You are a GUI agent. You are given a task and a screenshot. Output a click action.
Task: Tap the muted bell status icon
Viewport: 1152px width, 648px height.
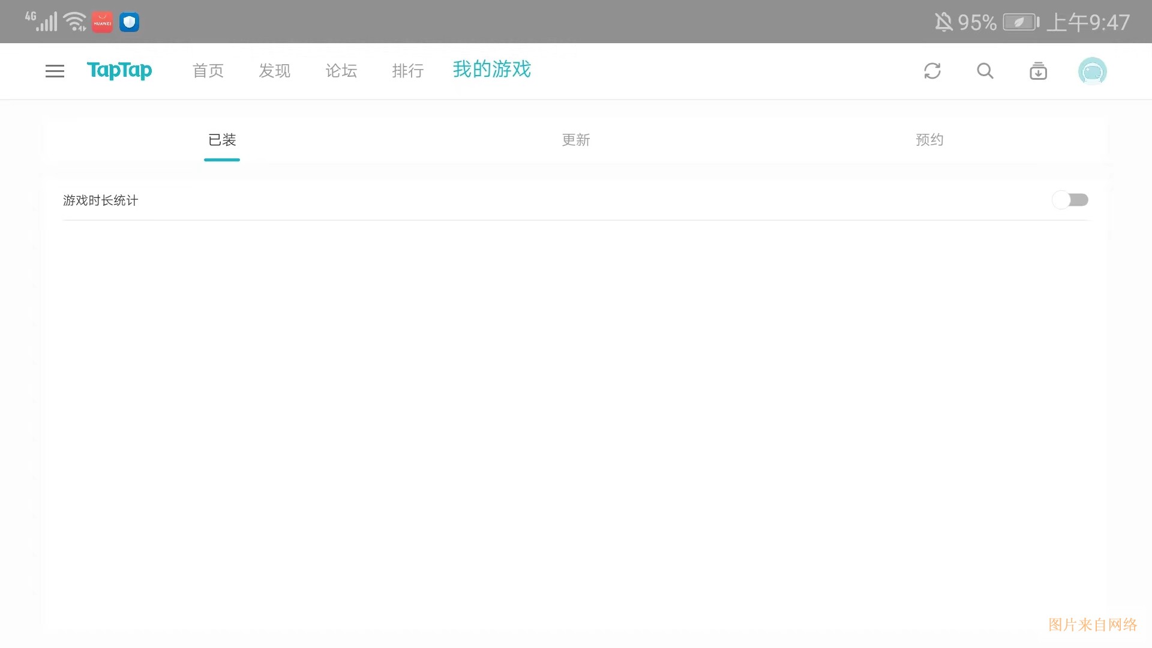click(943, 22)
